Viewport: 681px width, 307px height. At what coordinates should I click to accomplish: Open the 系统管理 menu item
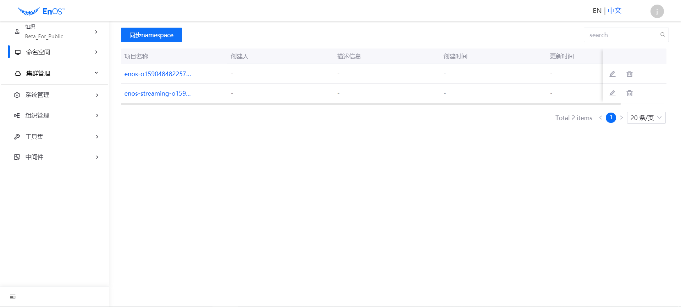coord(55,95)
